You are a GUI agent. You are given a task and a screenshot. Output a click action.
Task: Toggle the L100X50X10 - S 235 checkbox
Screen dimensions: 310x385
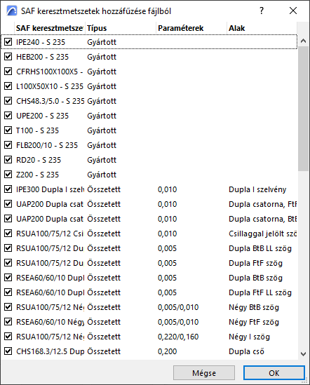tap(8, 86)
